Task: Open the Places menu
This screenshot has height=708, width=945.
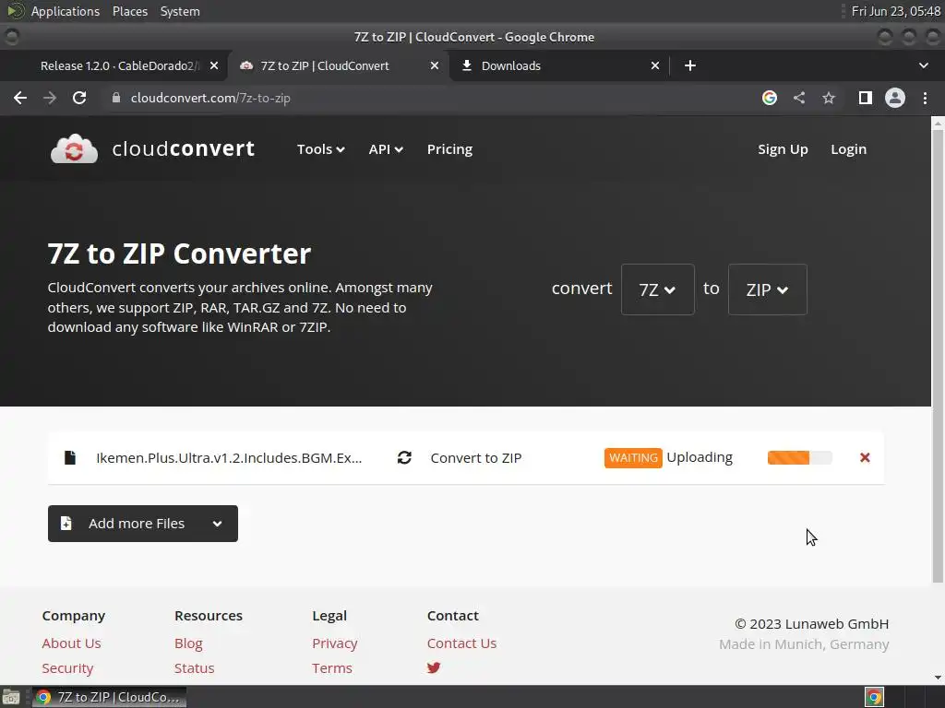Action: [129, 11]
